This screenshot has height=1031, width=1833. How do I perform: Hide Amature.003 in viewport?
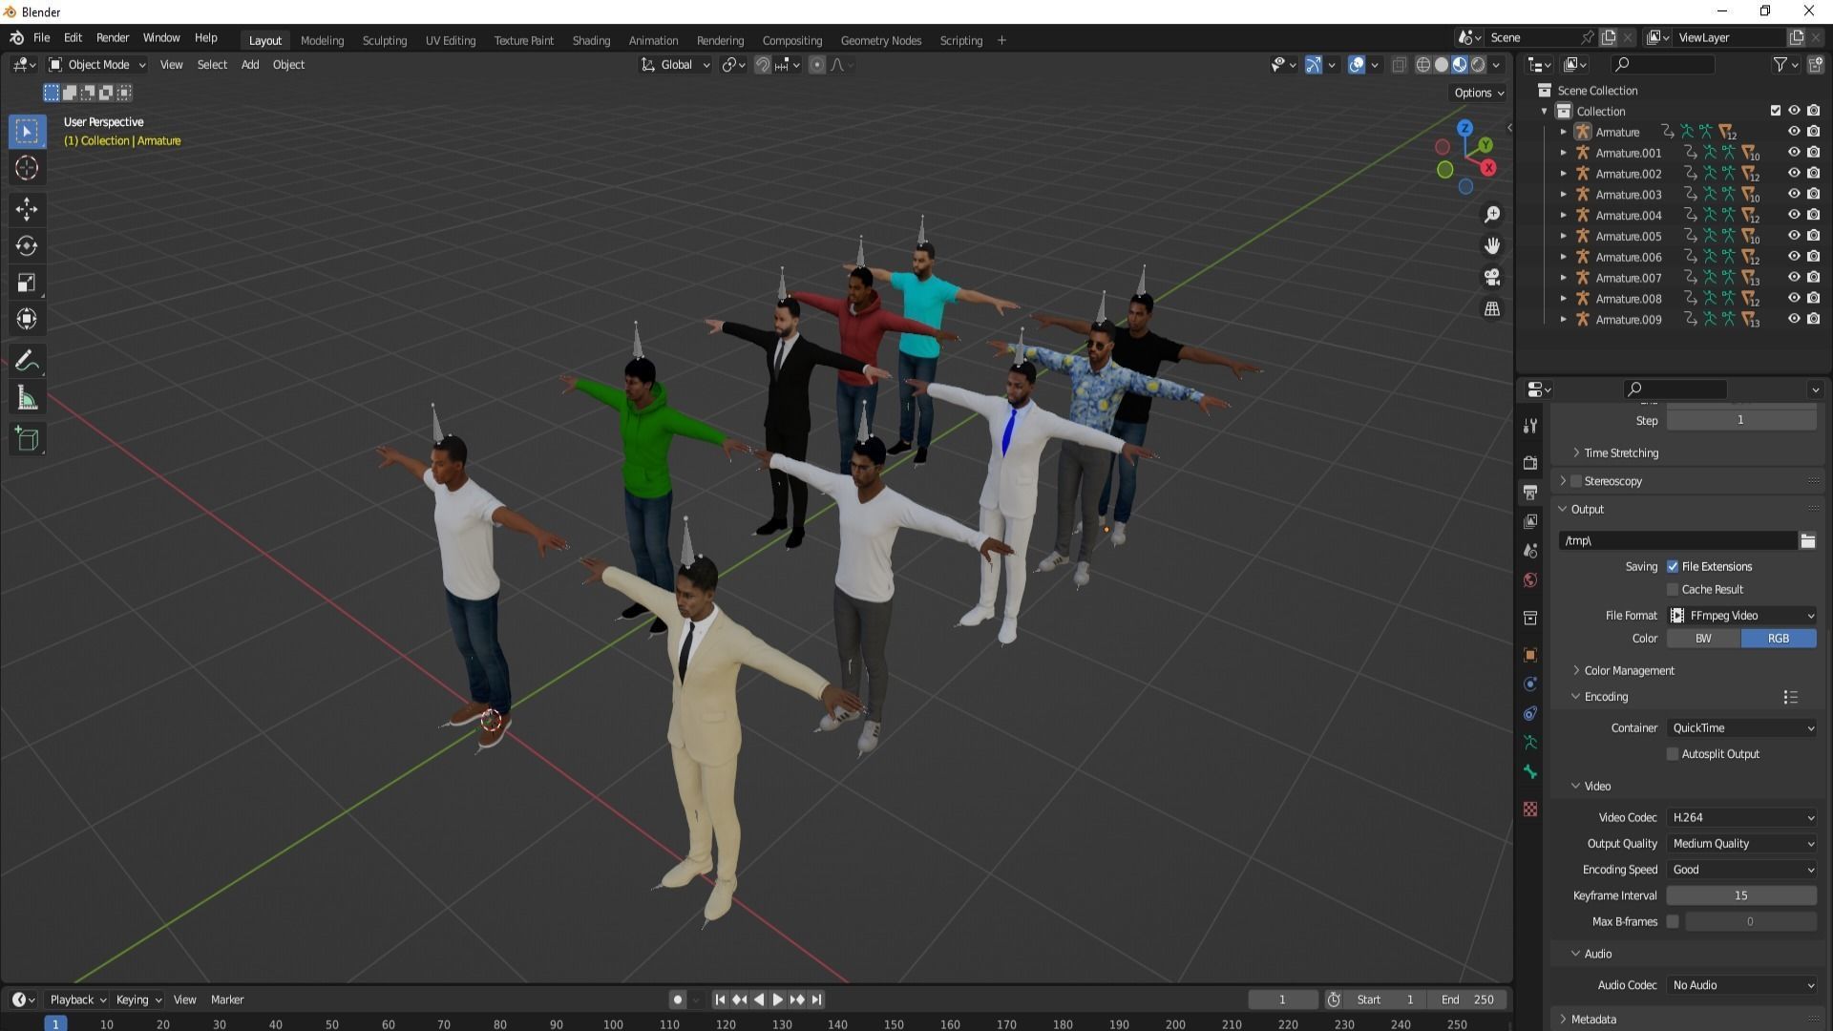point(1794,195)
